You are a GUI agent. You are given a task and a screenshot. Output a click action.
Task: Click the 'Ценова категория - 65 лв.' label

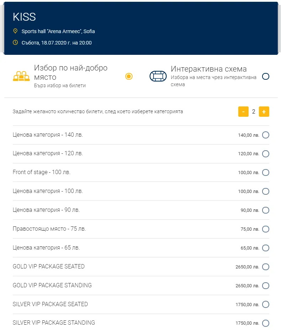coord(46,247)
